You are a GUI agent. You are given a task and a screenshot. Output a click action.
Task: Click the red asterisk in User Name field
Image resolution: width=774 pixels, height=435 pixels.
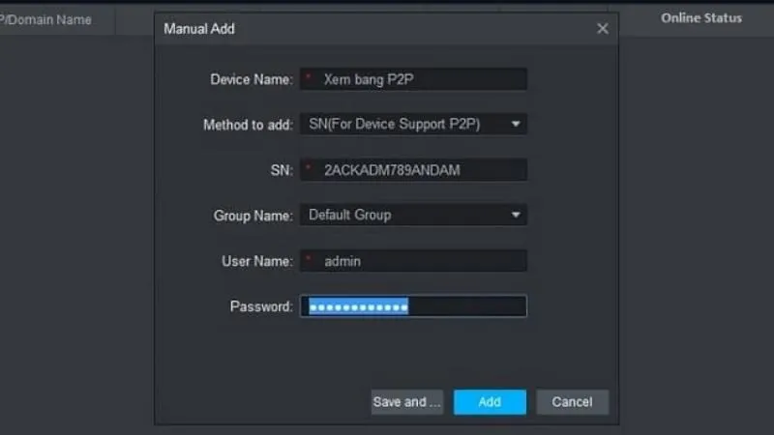(309, 259)
